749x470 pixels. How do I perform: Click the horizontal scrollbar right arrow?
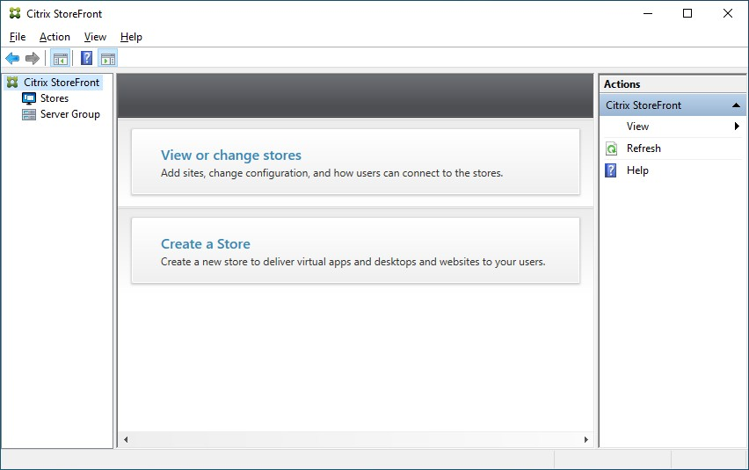(x=586, y=439)
